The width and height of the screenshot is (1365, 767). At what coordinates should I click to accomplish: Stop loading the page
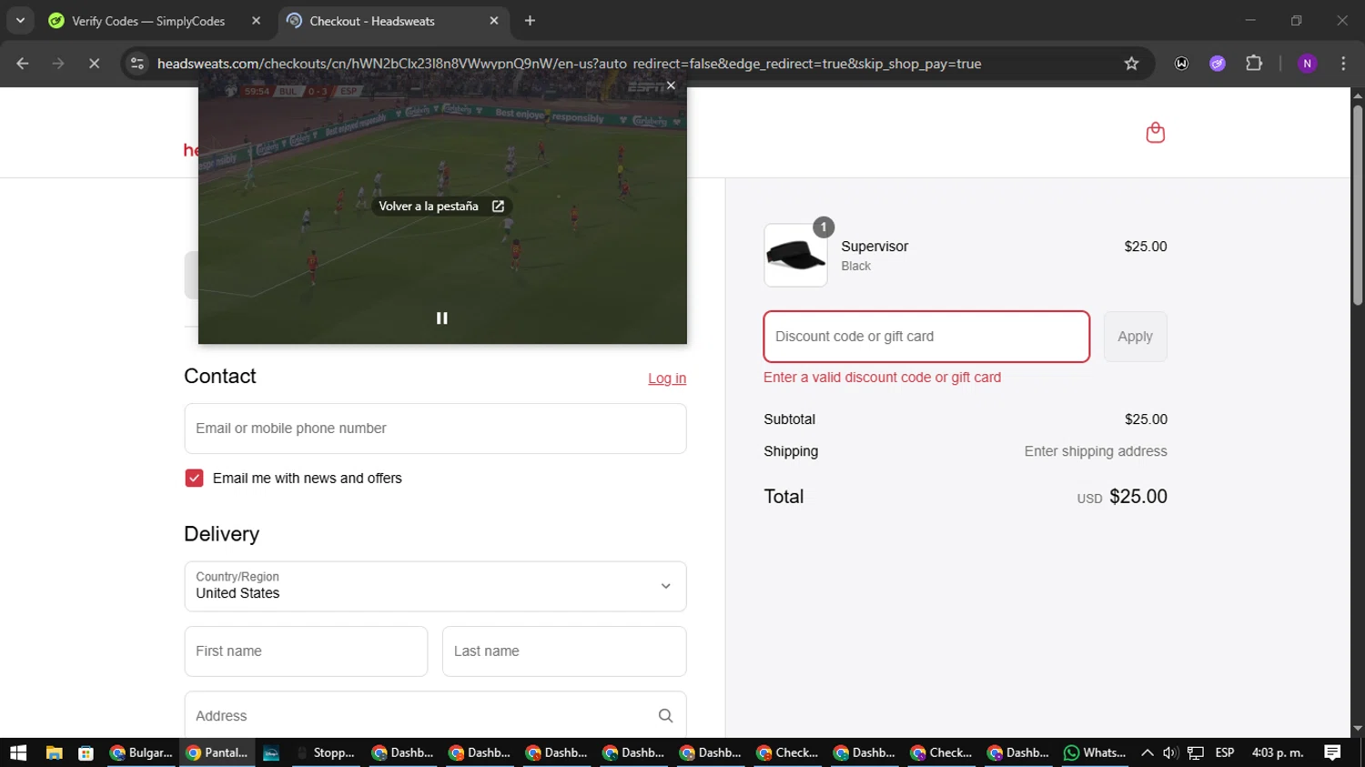click(x=94, y=64)
